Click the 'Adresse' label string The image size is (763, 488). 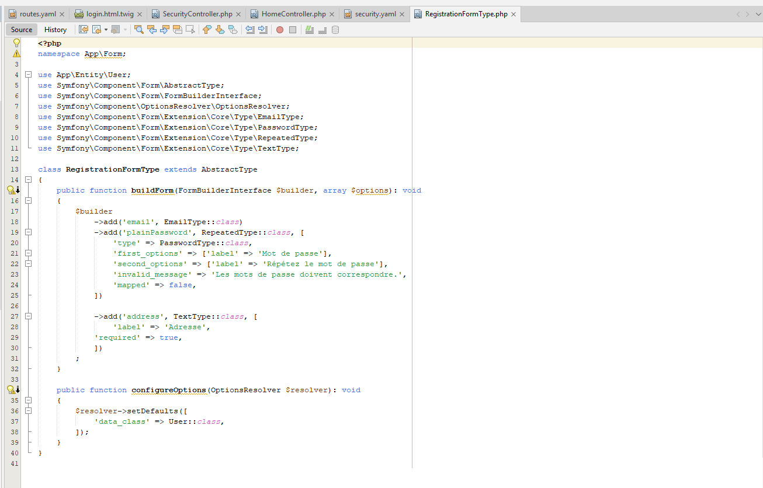coord(185,327)
